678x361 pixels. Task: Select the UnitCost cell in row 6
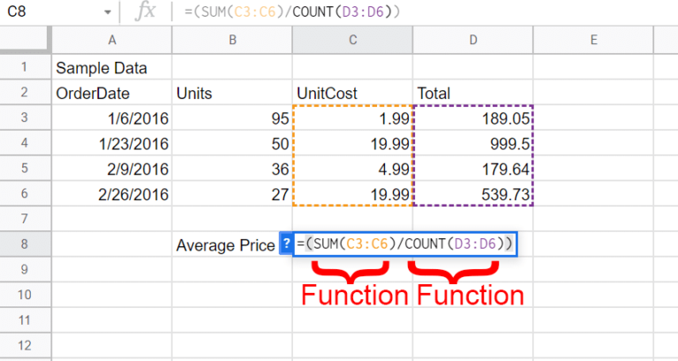click(x=353, y=193)
